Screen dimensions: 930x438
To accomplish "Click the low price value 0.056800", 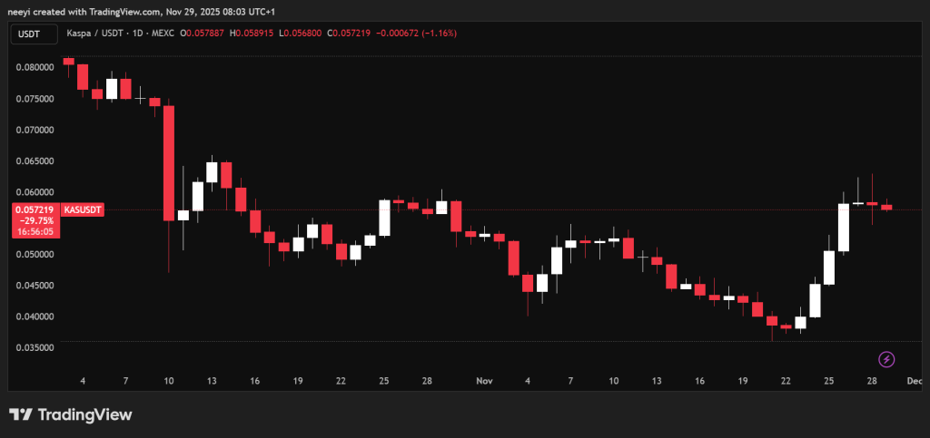I will pos(303,34).
